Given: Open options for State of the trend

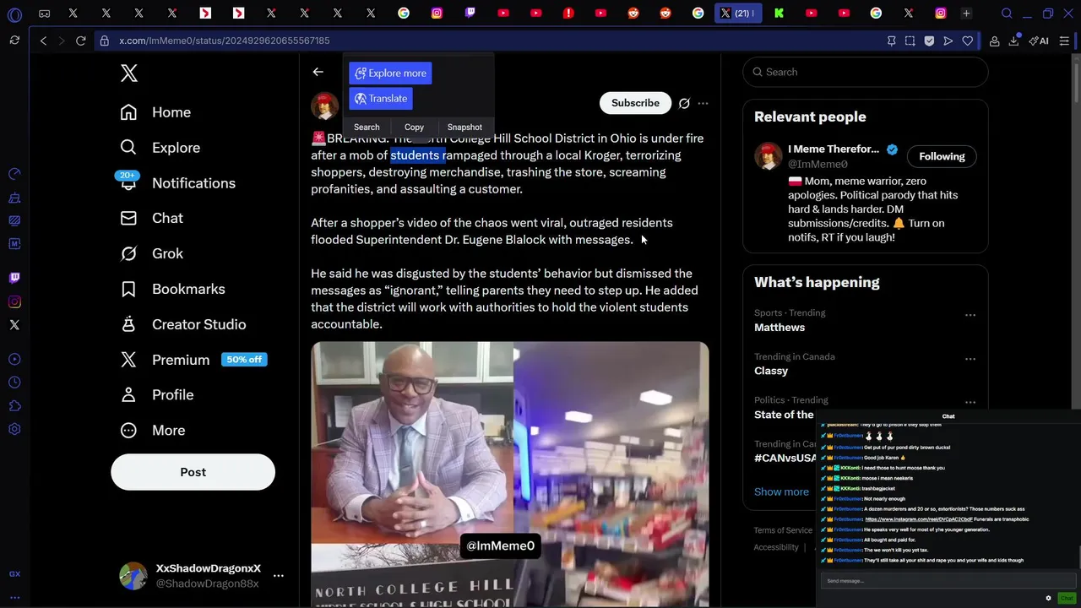Looking at the screenshot, I should pos(970,403).
